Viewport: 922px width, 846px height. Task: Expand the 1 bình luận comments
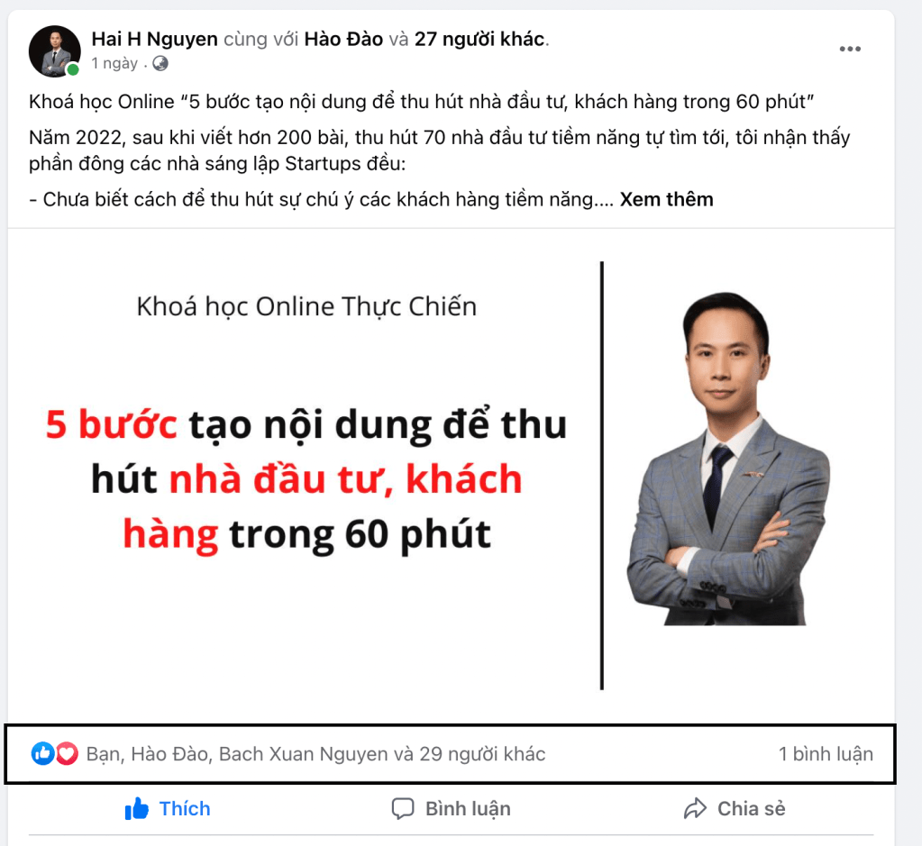[x=826, y=754]
